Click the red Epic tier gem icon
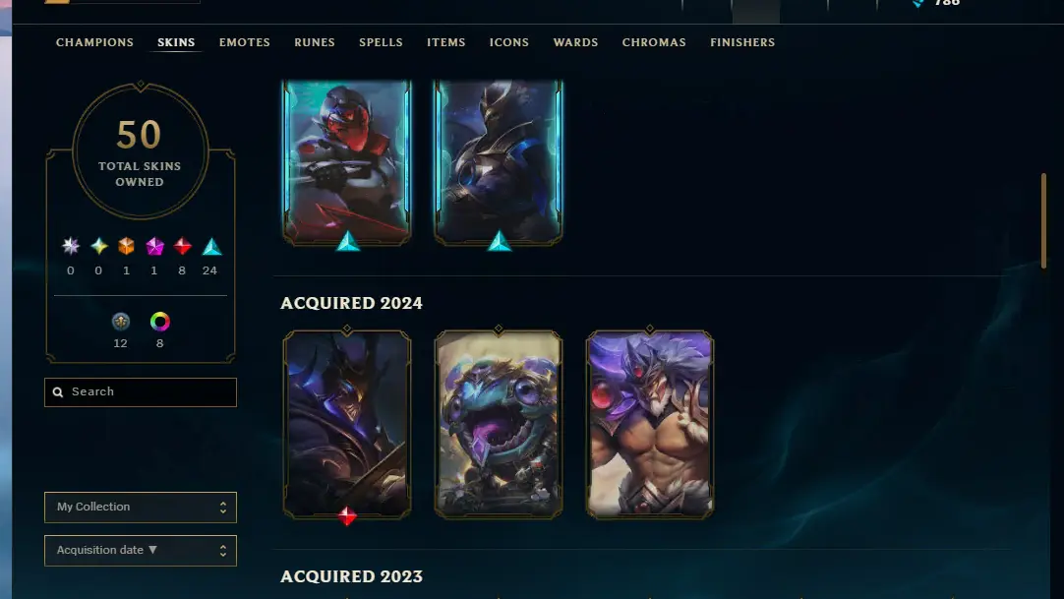The height and width of the screenshot is (599, 1064). click(x=183, y=246)
